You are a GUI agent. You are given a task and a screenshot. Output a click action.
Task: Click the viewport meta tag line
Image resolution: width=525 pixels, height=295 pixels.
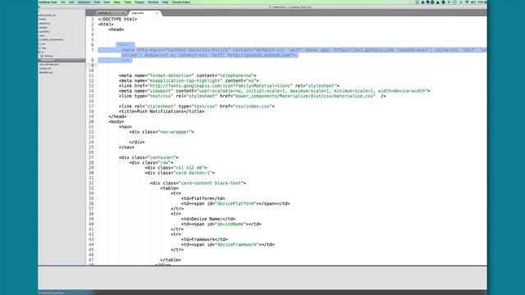click(x=274, y=91)
